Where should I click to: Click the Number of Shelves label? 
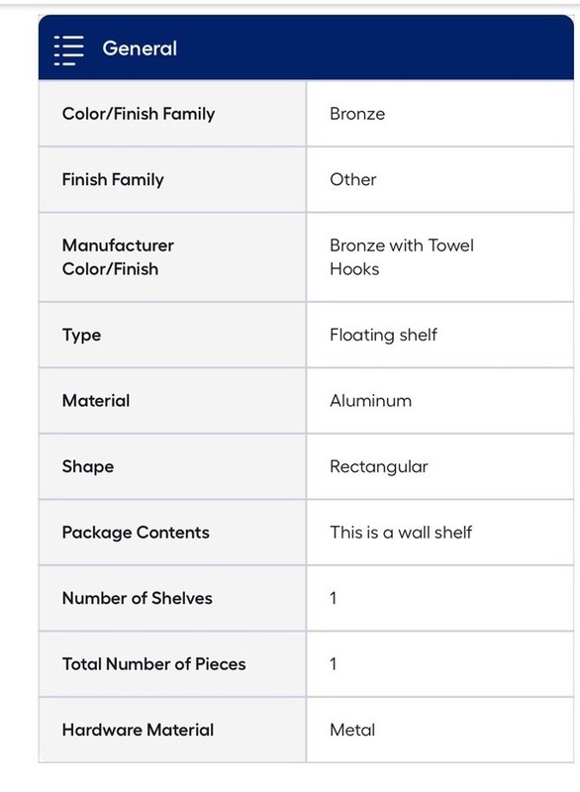point(138,598)
